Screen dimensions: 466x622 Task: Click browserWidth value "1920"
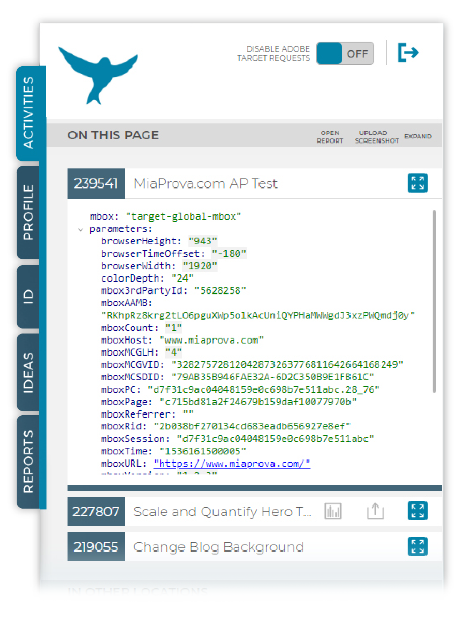pos(200,266)
